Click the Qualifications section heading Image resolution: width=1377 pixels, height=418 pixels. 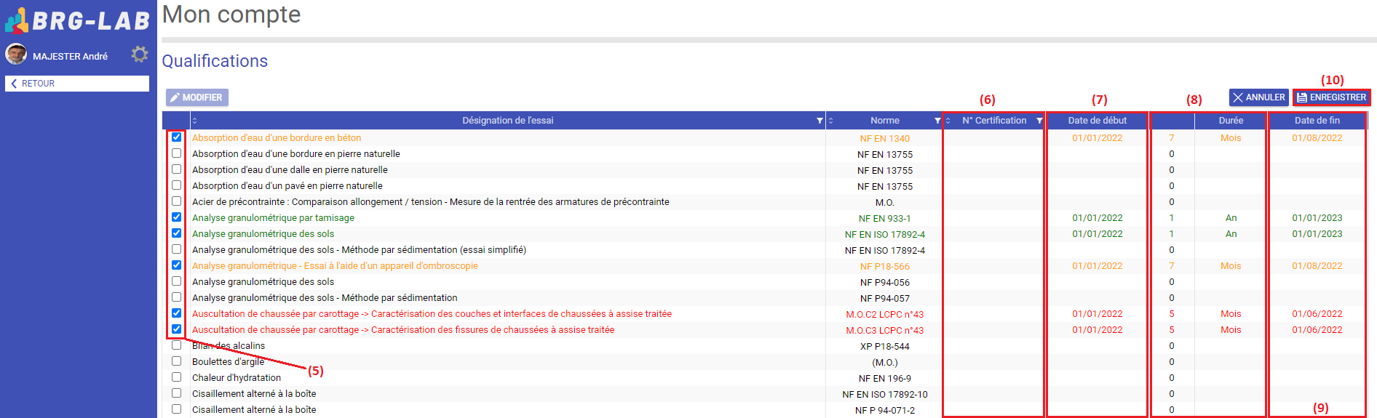[215, 61]
